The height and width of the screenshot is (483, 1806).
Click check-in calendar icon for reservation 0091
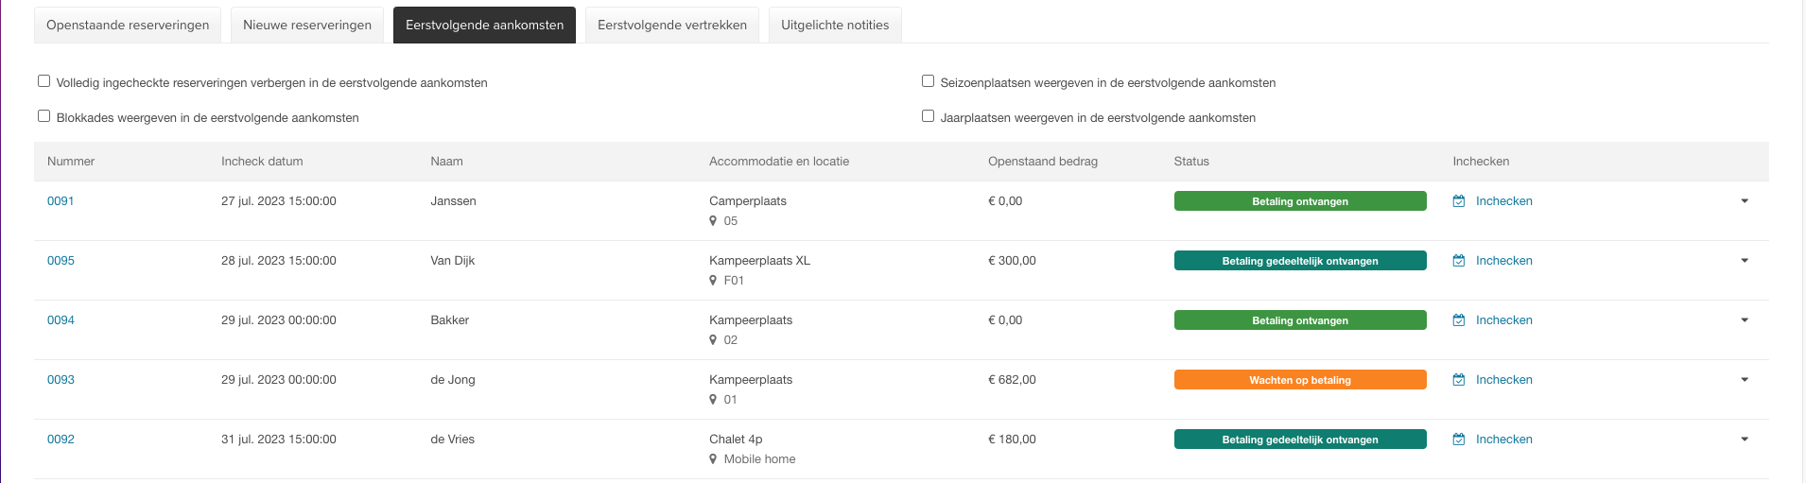tap(1459, 201)
